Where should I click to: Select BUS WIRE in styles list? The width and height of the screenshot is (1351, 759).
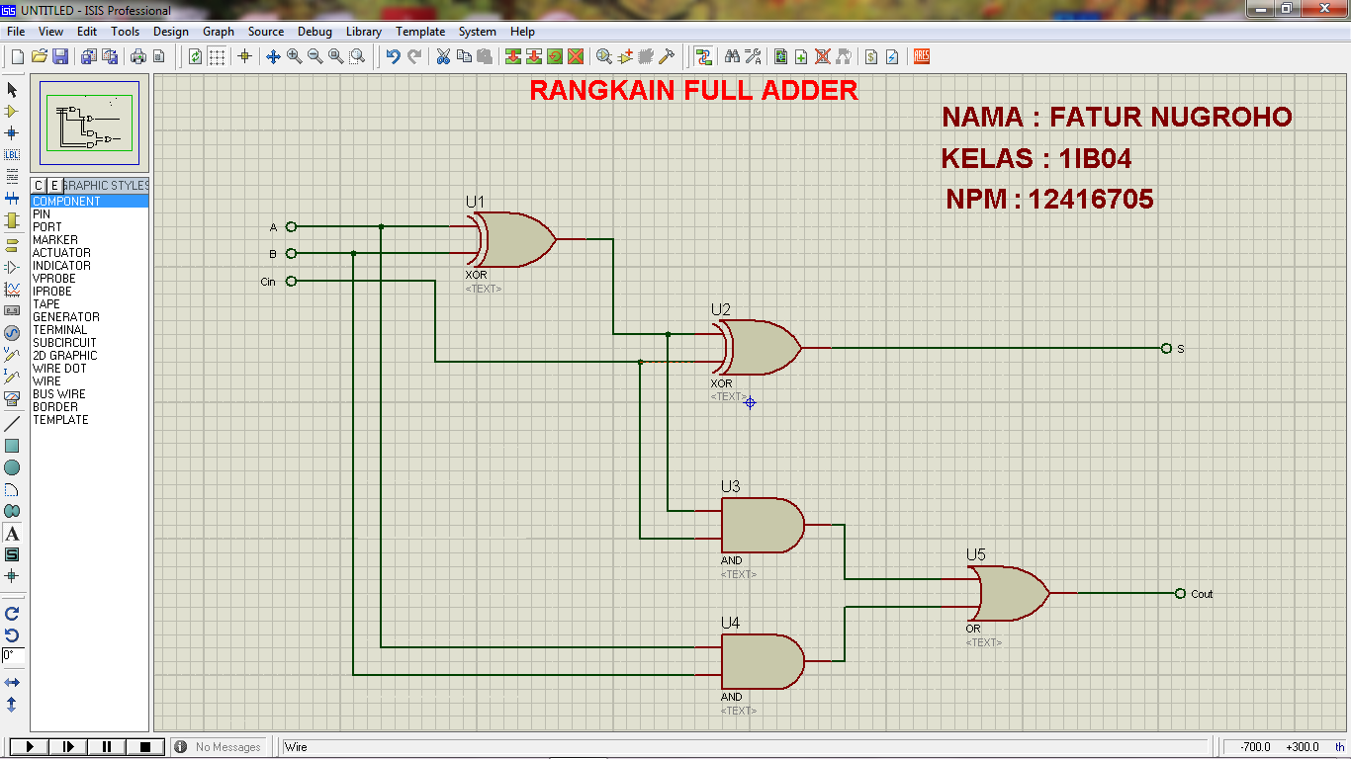point(90,393)
